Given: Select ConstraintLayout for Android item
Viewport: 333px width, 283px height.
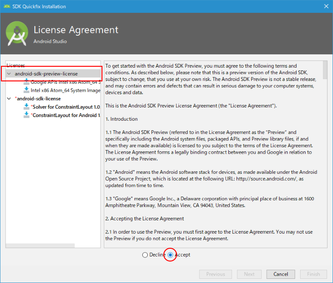Looking at the screenshot, I should tap(65, 115).
